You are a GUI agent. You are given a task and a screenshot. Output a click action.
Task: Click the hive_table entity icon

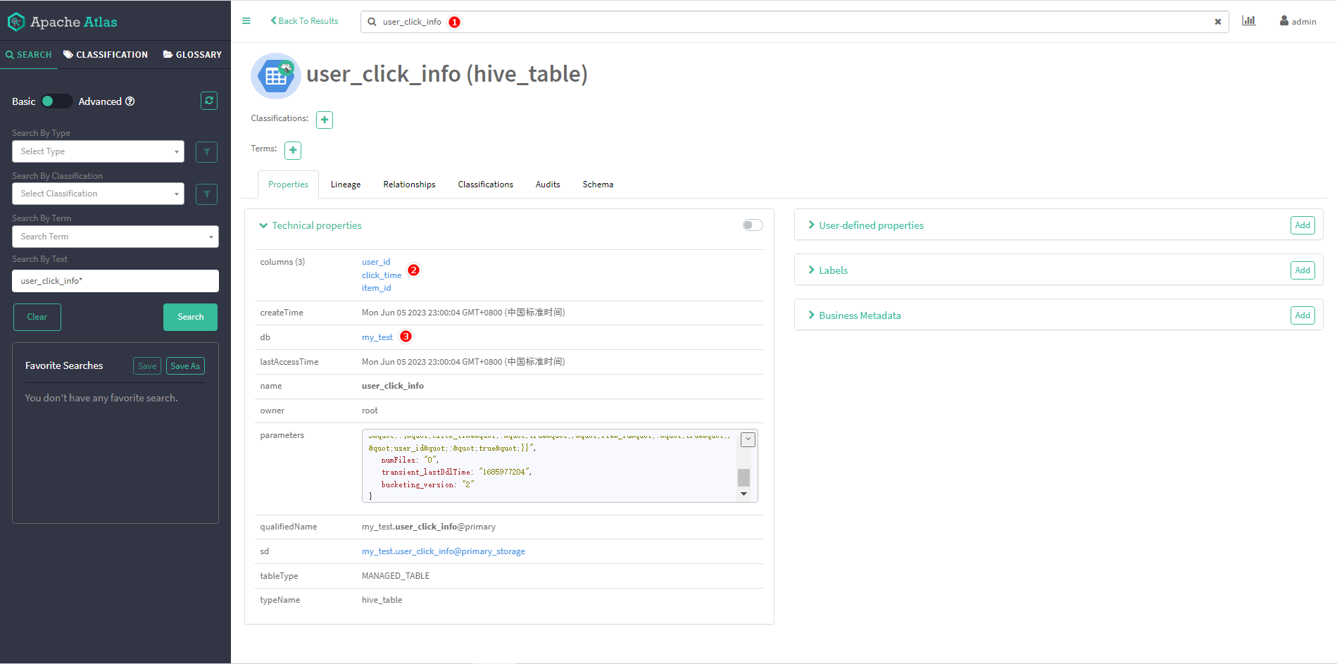pyautogui.click(x=275, y=76)
